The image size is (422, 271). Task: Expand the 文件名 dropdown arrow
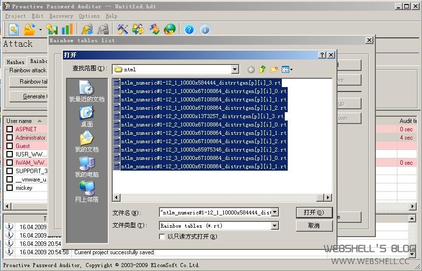pos(274,212)
